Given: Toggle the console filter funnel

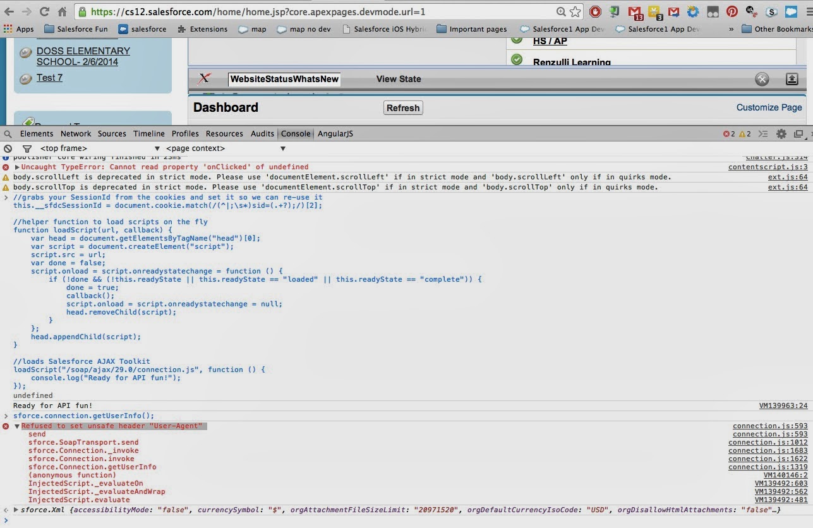Looking at the screenshot, I should (x=27, y=148).
